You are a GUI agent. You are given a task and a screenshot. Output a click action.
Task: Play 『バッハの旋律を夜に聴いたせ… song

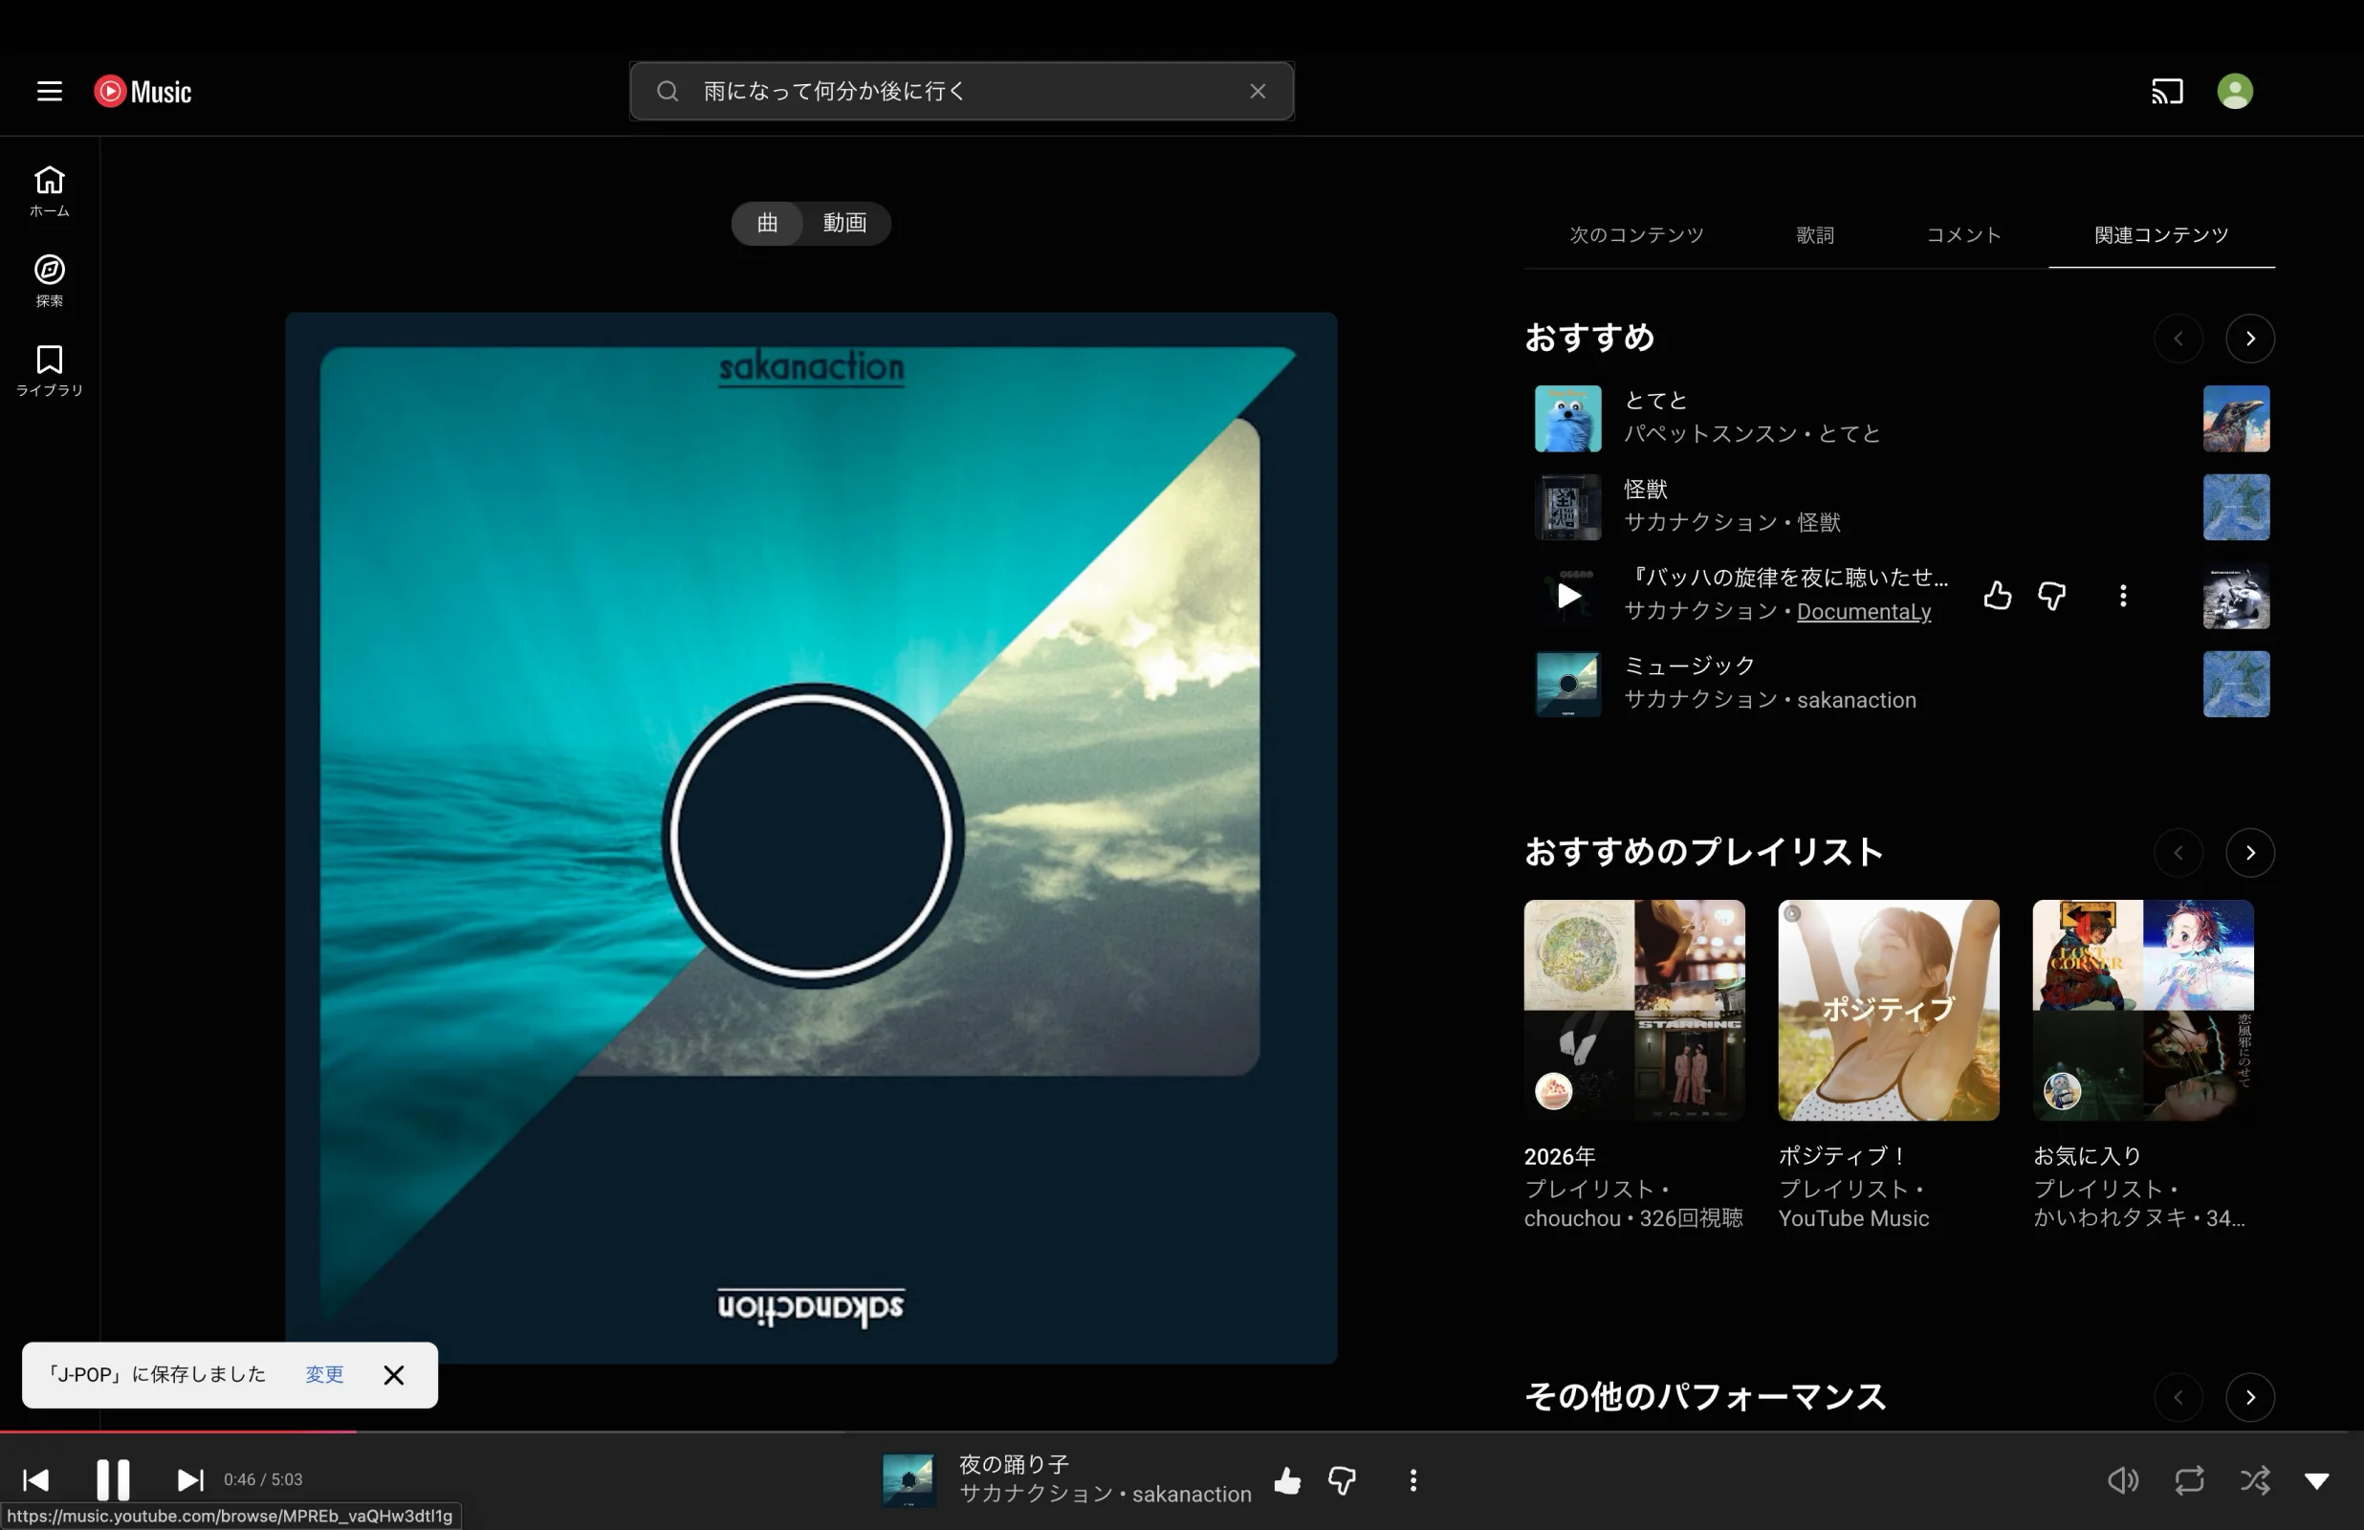(x=1567, y=595)
